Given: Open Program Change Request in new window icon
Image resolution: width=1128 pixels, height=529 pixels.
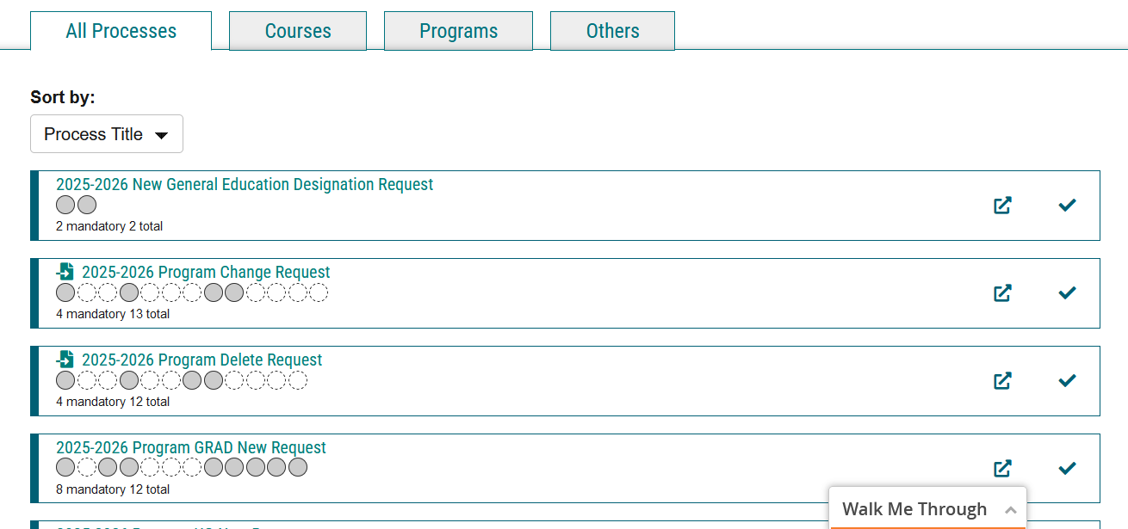Looking at the screenshot, I should point(1002,293).
